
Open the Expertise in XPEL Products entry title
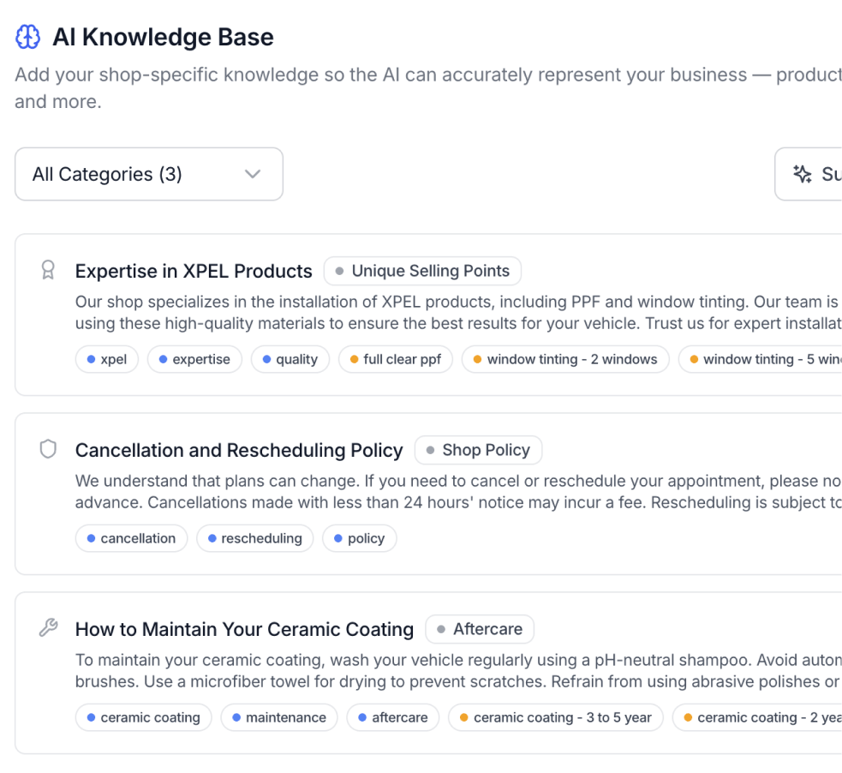pos(194,271)
